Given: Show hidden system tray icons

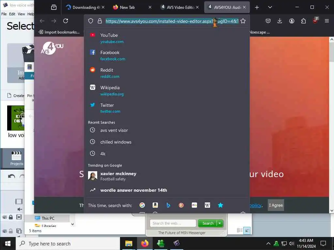Looking at the screenshot, I should click(268, 243).
